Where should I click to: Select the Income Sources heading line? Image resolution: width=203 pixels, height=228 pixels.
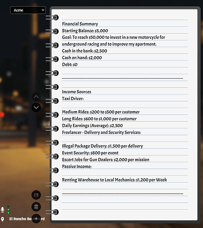[x=76, y=92]
